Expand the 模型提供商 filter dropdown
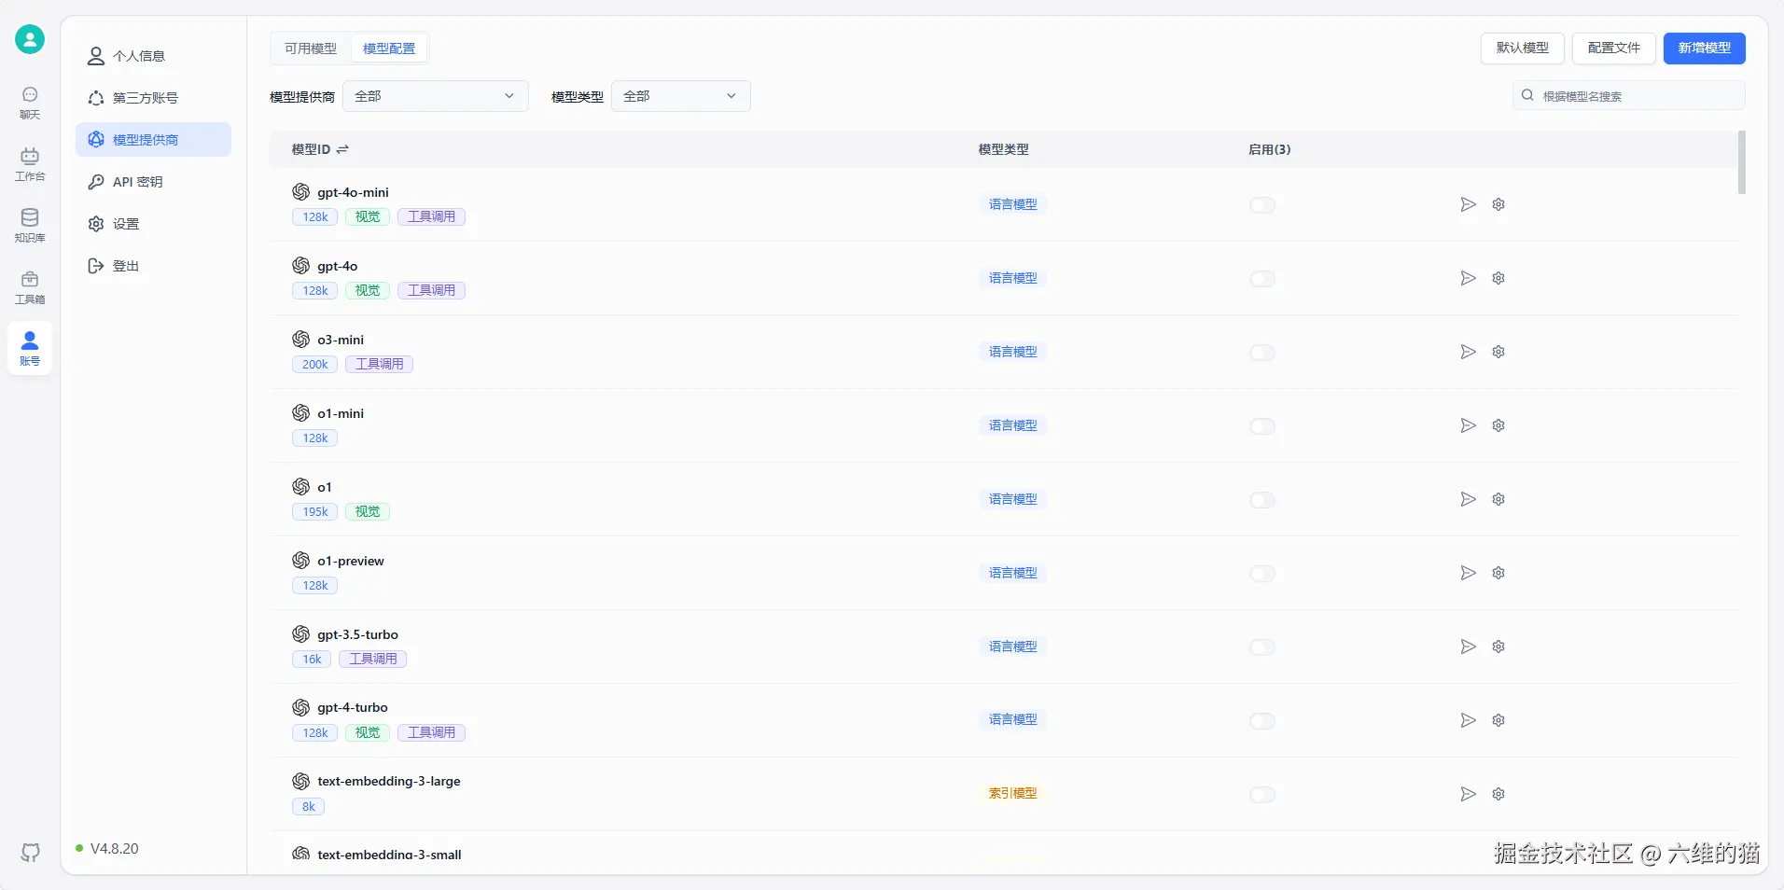Image resolution: width=1784 pixels, height=890 pixels. pyautogui.click(x=435, y=96)
